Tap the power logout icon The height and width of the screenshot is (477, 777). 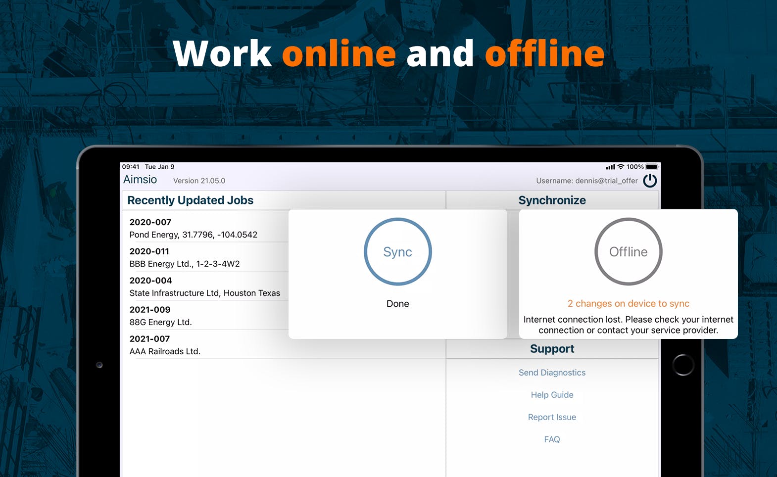pyautogui.click(x=650, y=181)
